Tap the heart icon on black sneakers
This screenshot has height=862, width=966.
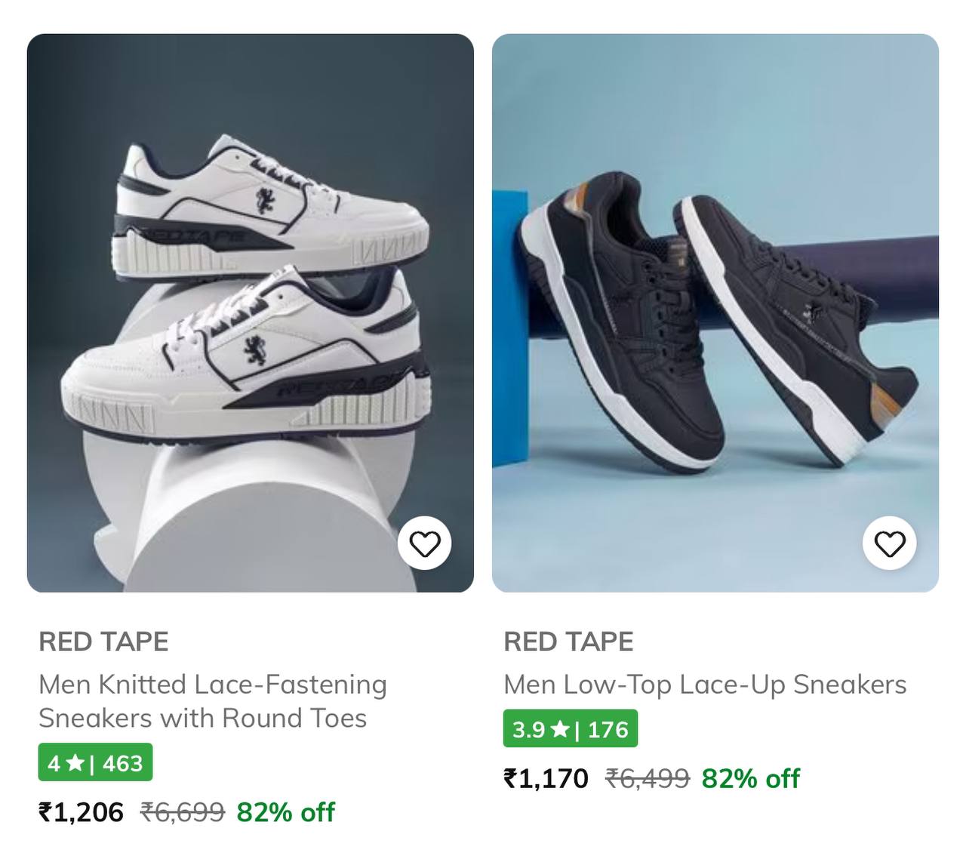(x=890, y=543)
